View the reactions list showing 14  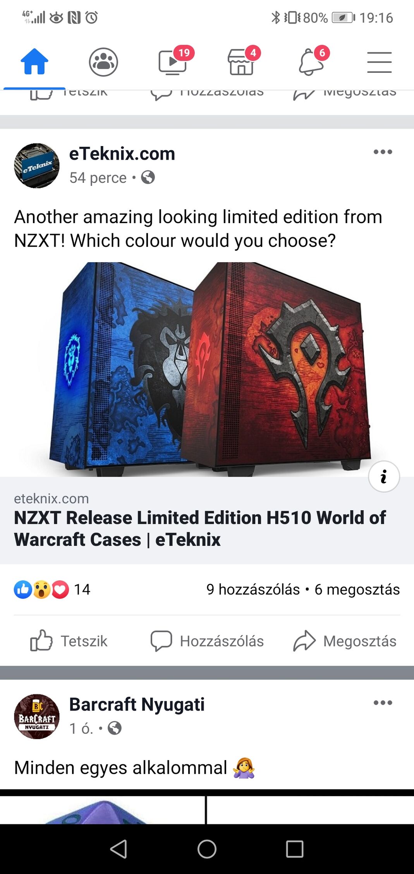pos(52,590)
